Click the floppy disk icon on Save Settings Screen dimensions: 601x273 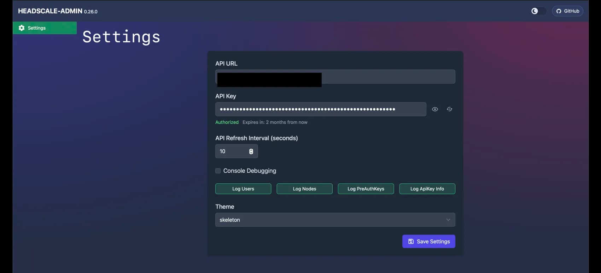tap(411, 242)
